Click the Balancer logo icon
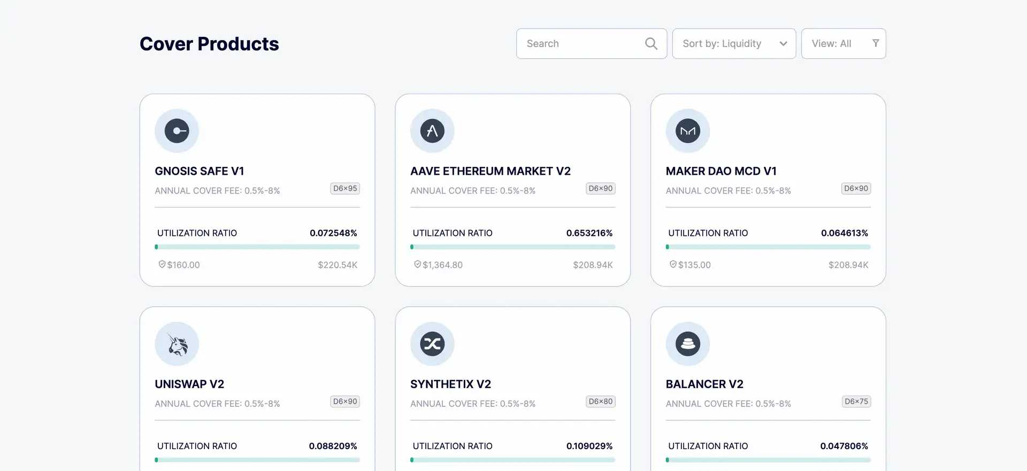This screenshot has height=471, width=1027. 687,344
